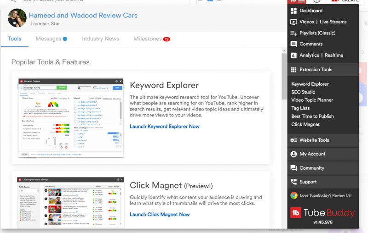Click Launch Keyword Explorer Now link
The width and height of the screenshot is (368, 233).
click(x=164, y=127)
